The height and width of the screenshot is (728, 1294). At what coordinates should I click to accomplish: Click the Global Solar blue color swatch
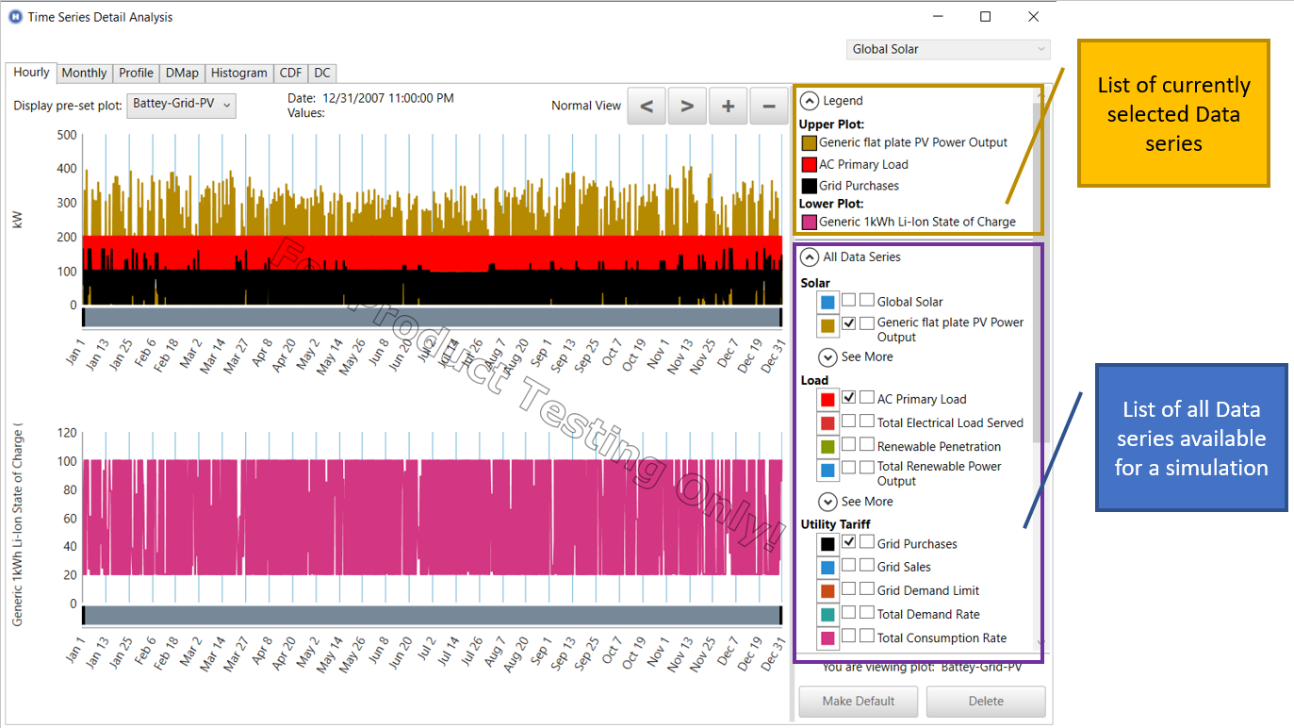827,302
